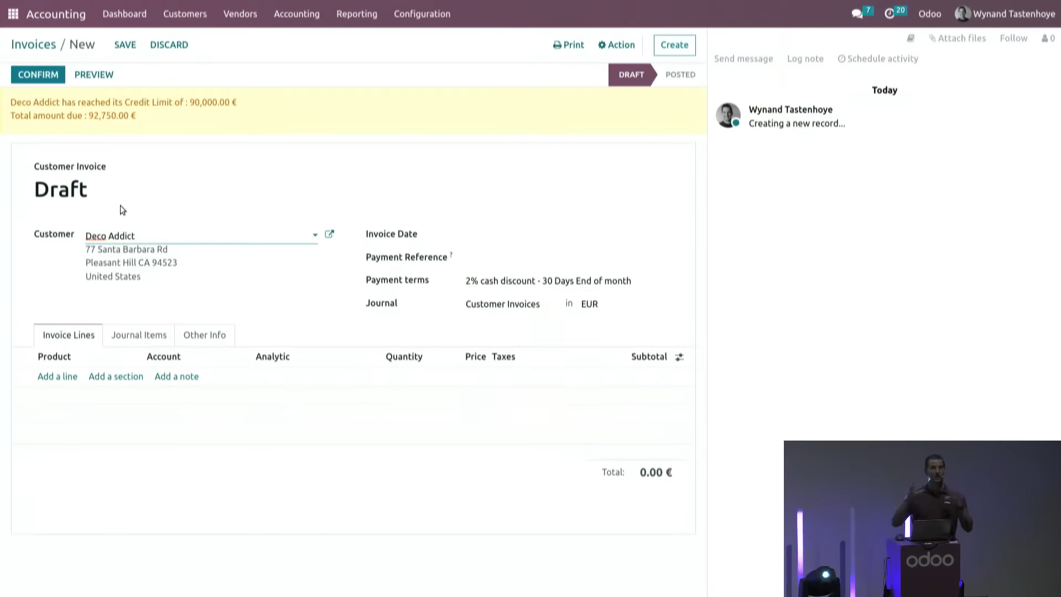Click the PREVIEW button

pyautogui.click(x=94, y=75)
